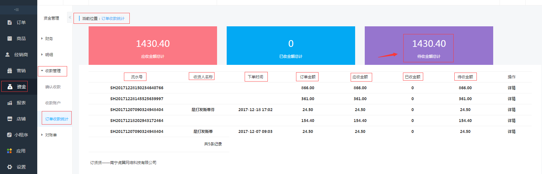This screenshot has width=542, height=174.
Task: Click the 资金管理 panel title
Action: tap(51, 18)
